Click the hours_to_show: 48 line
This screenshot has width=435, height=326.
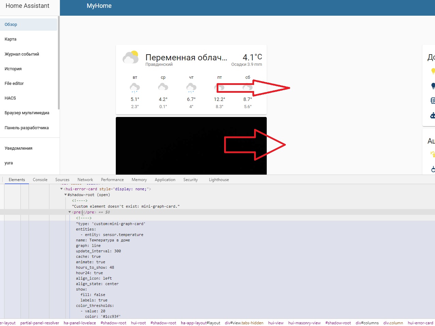pos(95,267)
